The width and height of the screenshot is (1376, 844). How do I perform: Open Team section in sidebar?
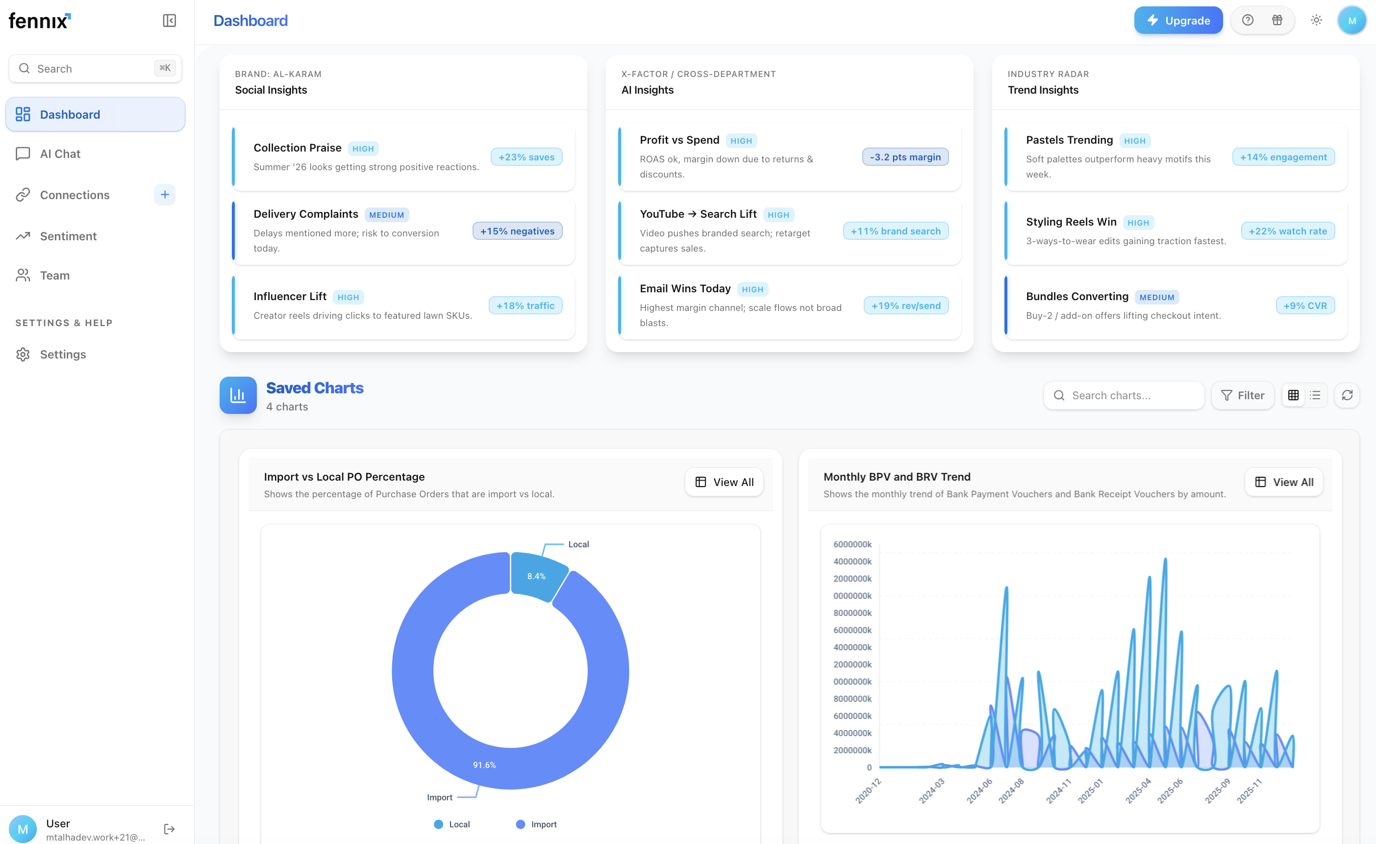point(55,275)
